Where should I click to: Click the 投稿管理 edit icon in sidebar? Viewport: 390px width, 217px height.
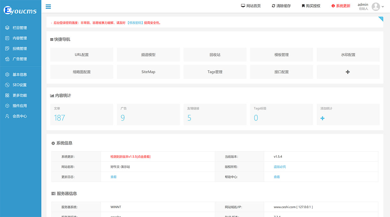[7, 49]
